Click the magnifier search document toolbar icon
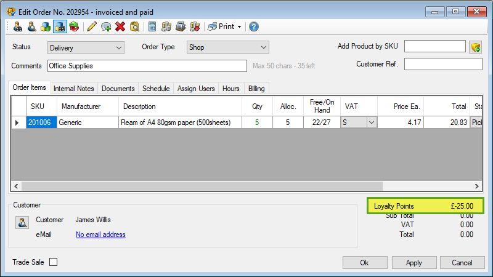This screenshot has width=493, height=277. [x=134, y=26]
